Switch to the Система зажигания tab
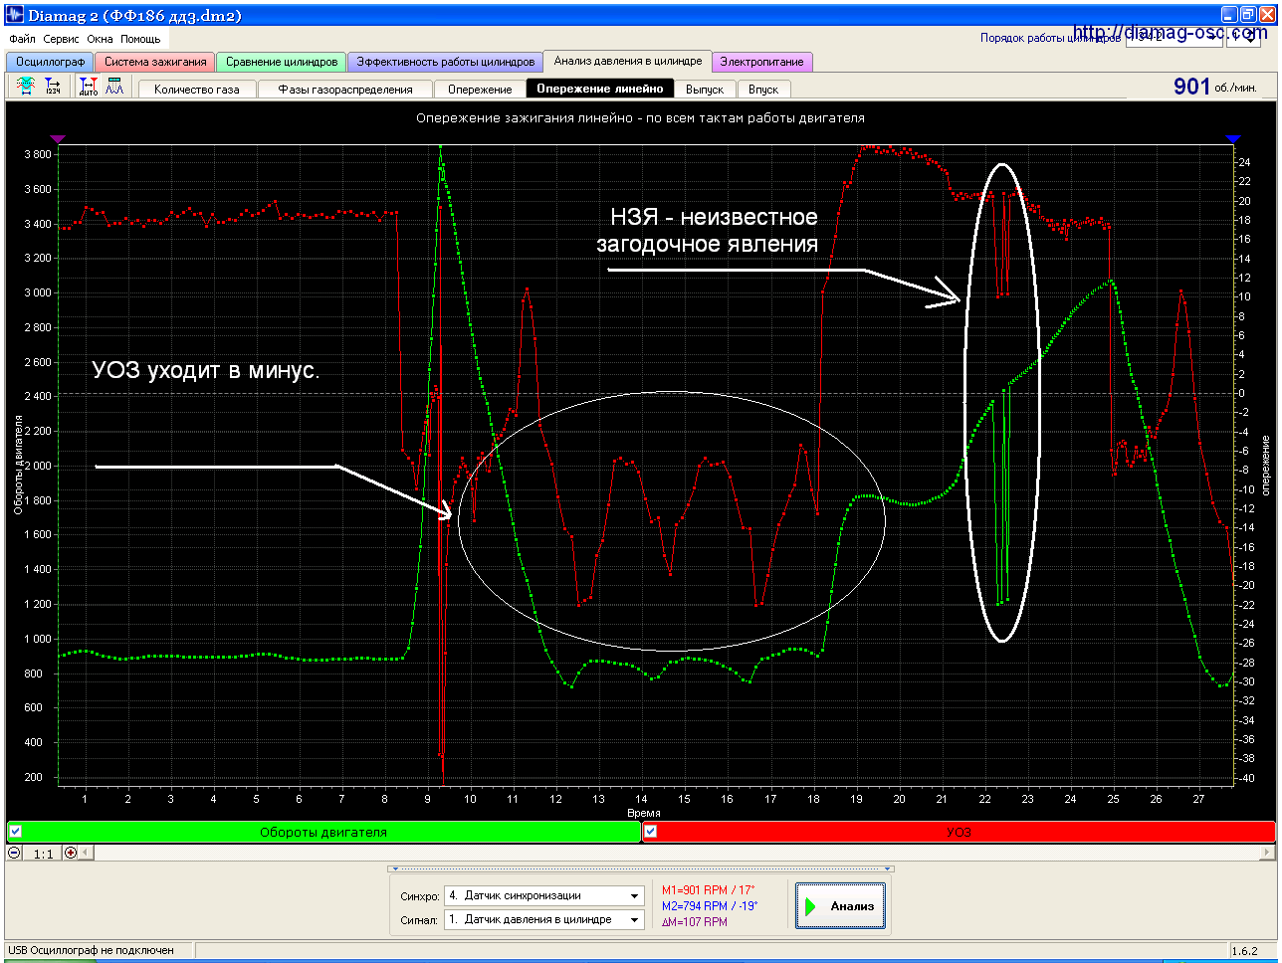The height and width of the screenshot is (963, 1282). 155,62
